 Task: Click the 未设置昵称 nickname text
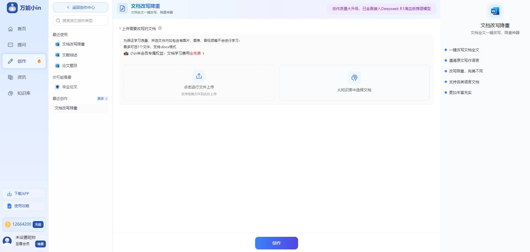click(25, 237)
